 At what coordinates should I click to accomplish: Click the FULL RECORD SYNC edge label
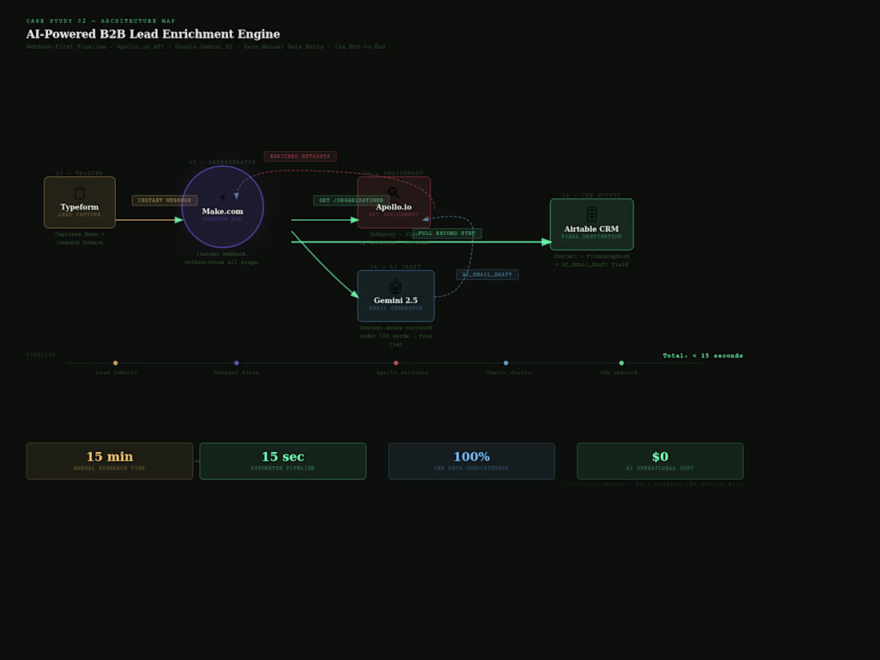(446, 234)
